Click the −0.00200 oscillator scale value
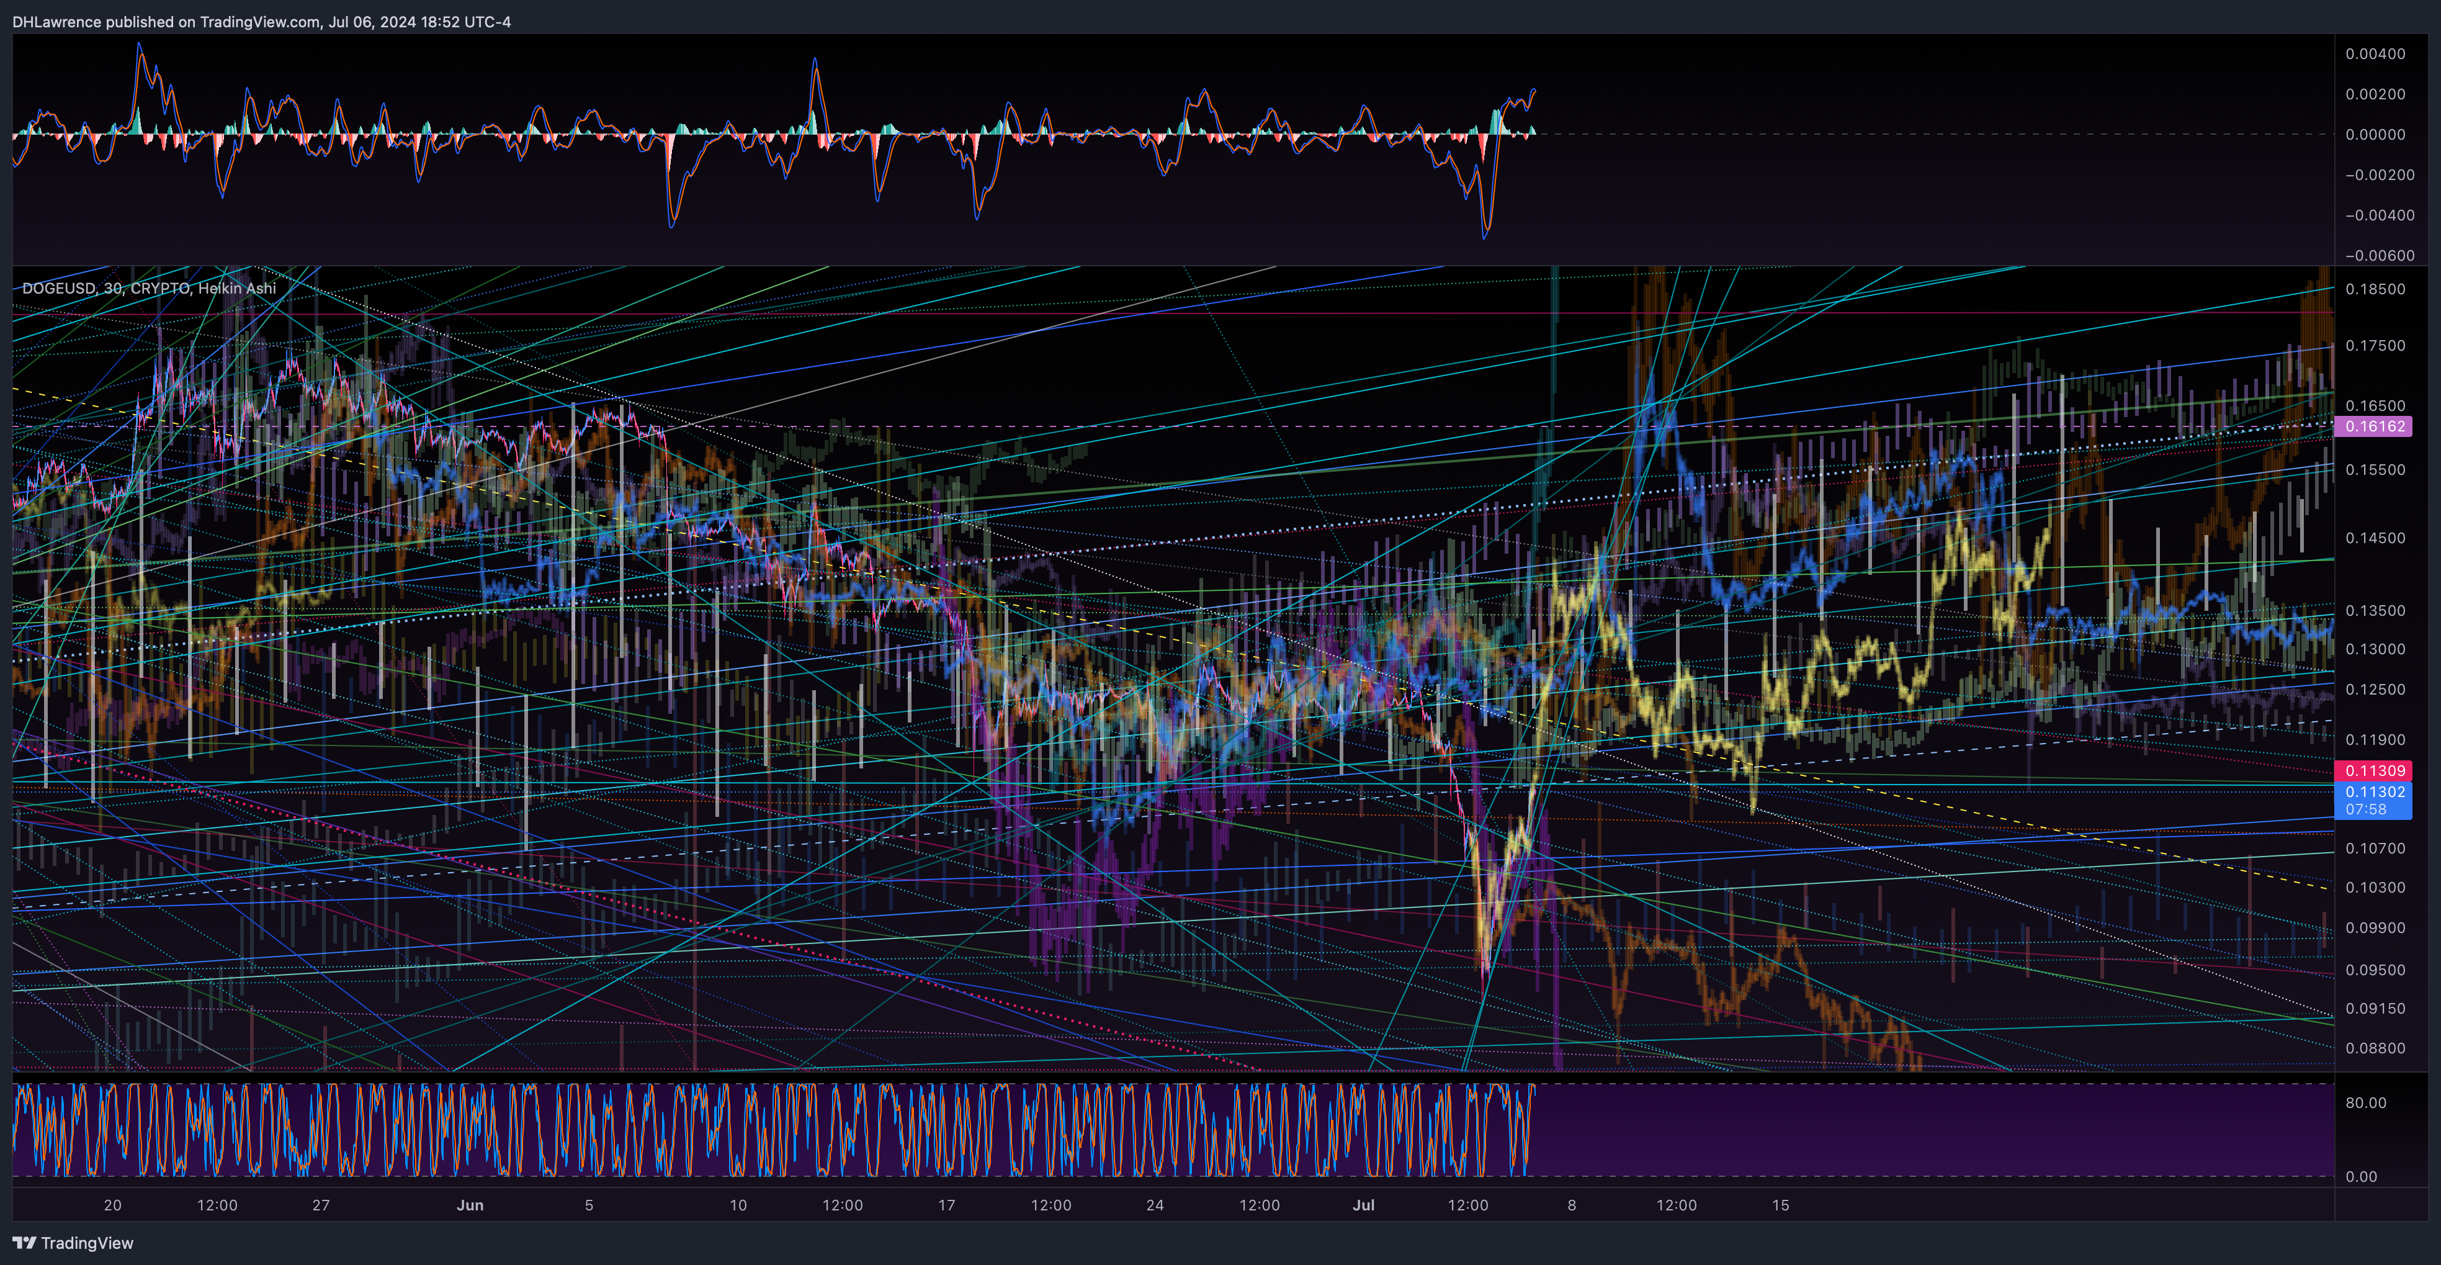This screenshot has width=2441, height=1265. [x=2380, y=176]
